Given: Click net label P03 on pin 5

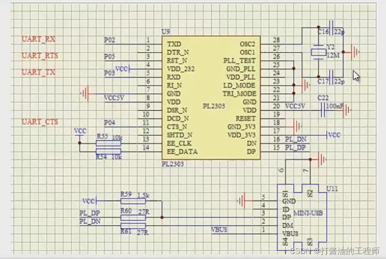Looking at the screenshot, I should coord(110,73).
